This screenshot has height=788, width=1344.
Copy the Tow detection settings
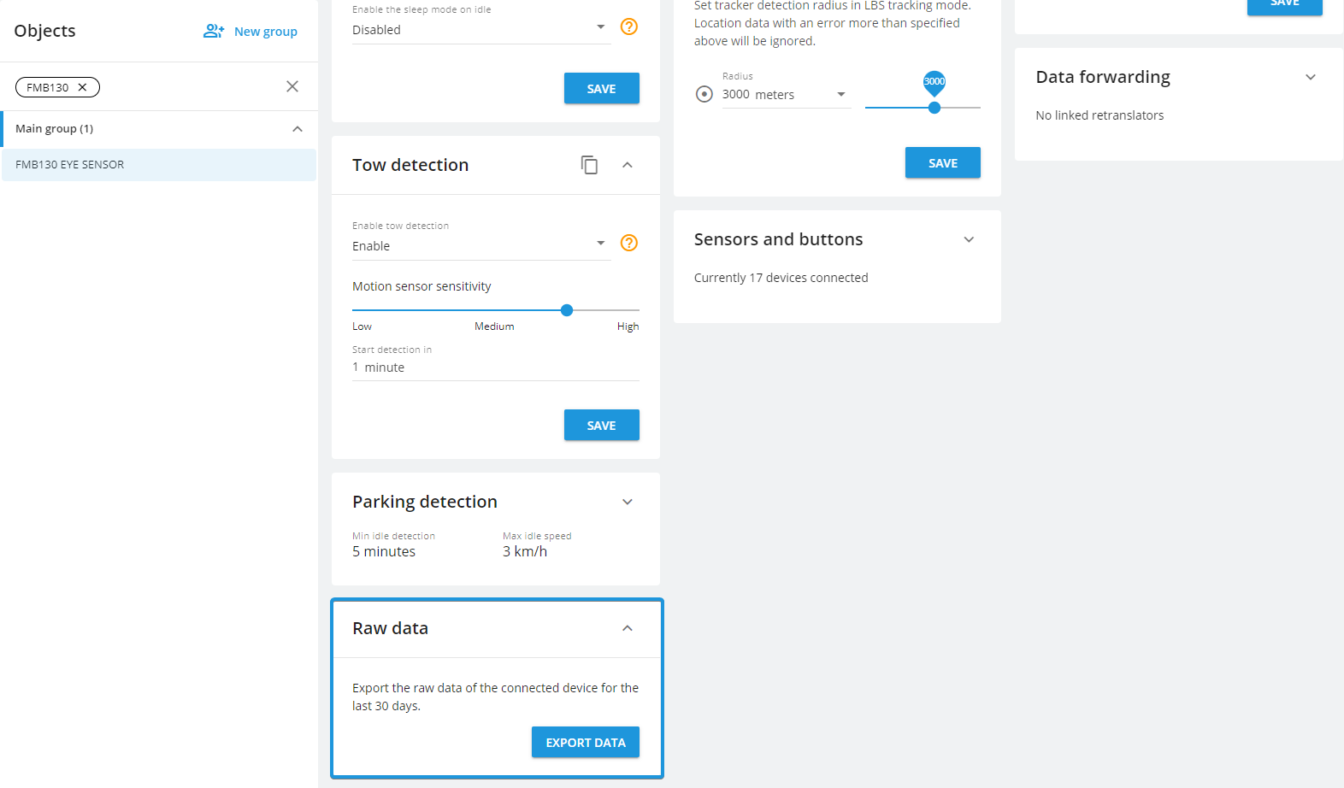point(589,165)
